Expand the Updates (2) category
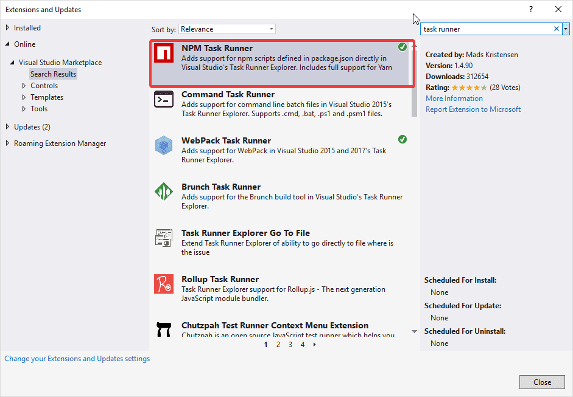The image size is (573, 397). pyautogui.click(x=8, y=126)
